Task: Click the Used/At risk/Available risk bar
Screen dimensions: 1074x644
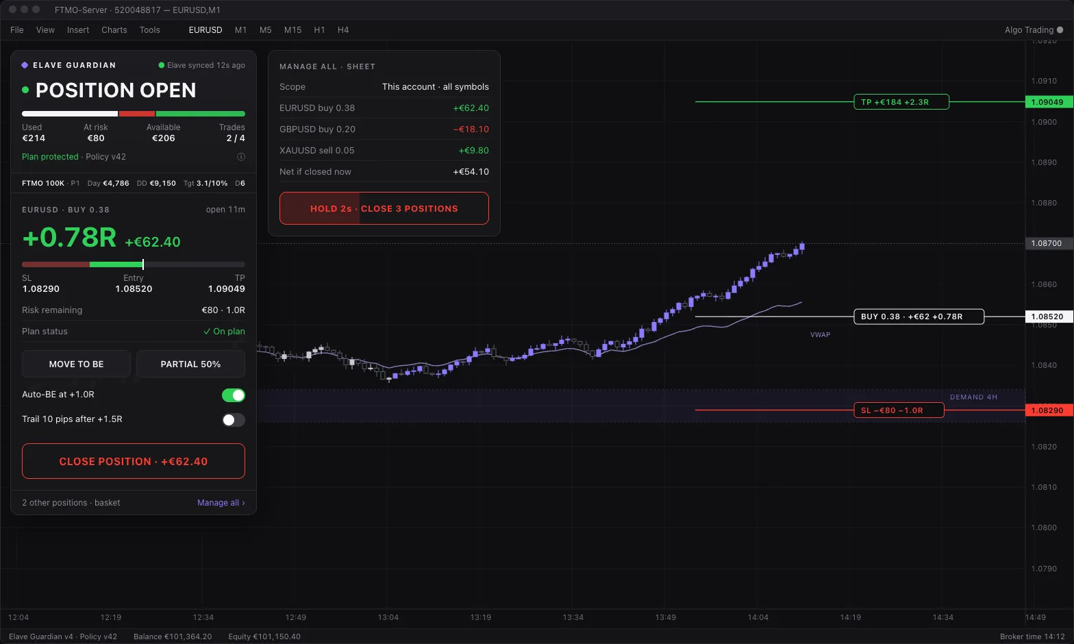Action: [134, 114]
